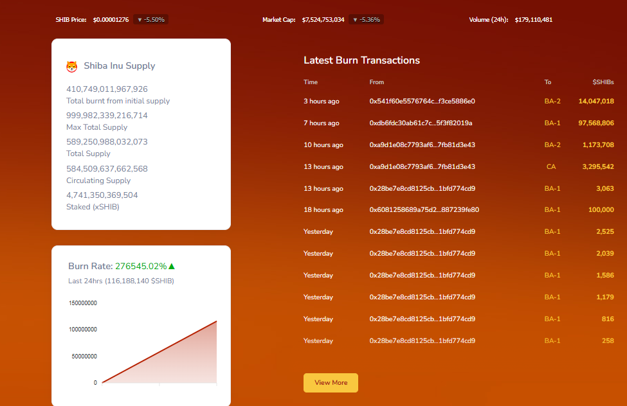The height and width of the screenshot is (406, 627).
Task: Click the 24h volume $179,110,481 value
Action: pyautogui.click(x=533, y=19)
